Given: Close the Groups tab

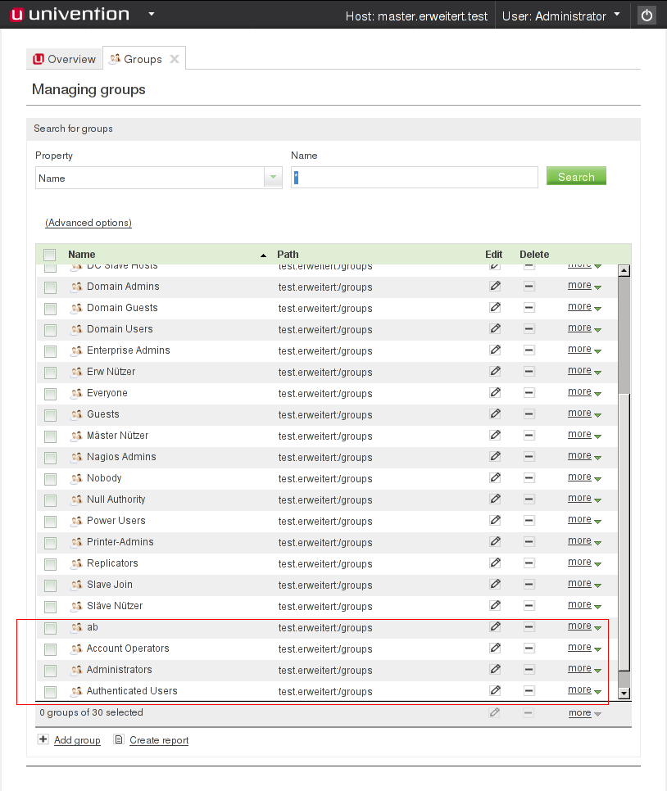Looking at the screenshot, I should coord(174,59).
